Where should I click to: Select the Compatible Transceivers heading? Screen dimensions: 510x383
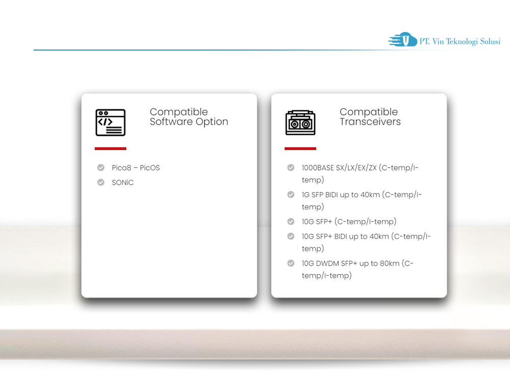pyautogui.click(x=370, y=117)
